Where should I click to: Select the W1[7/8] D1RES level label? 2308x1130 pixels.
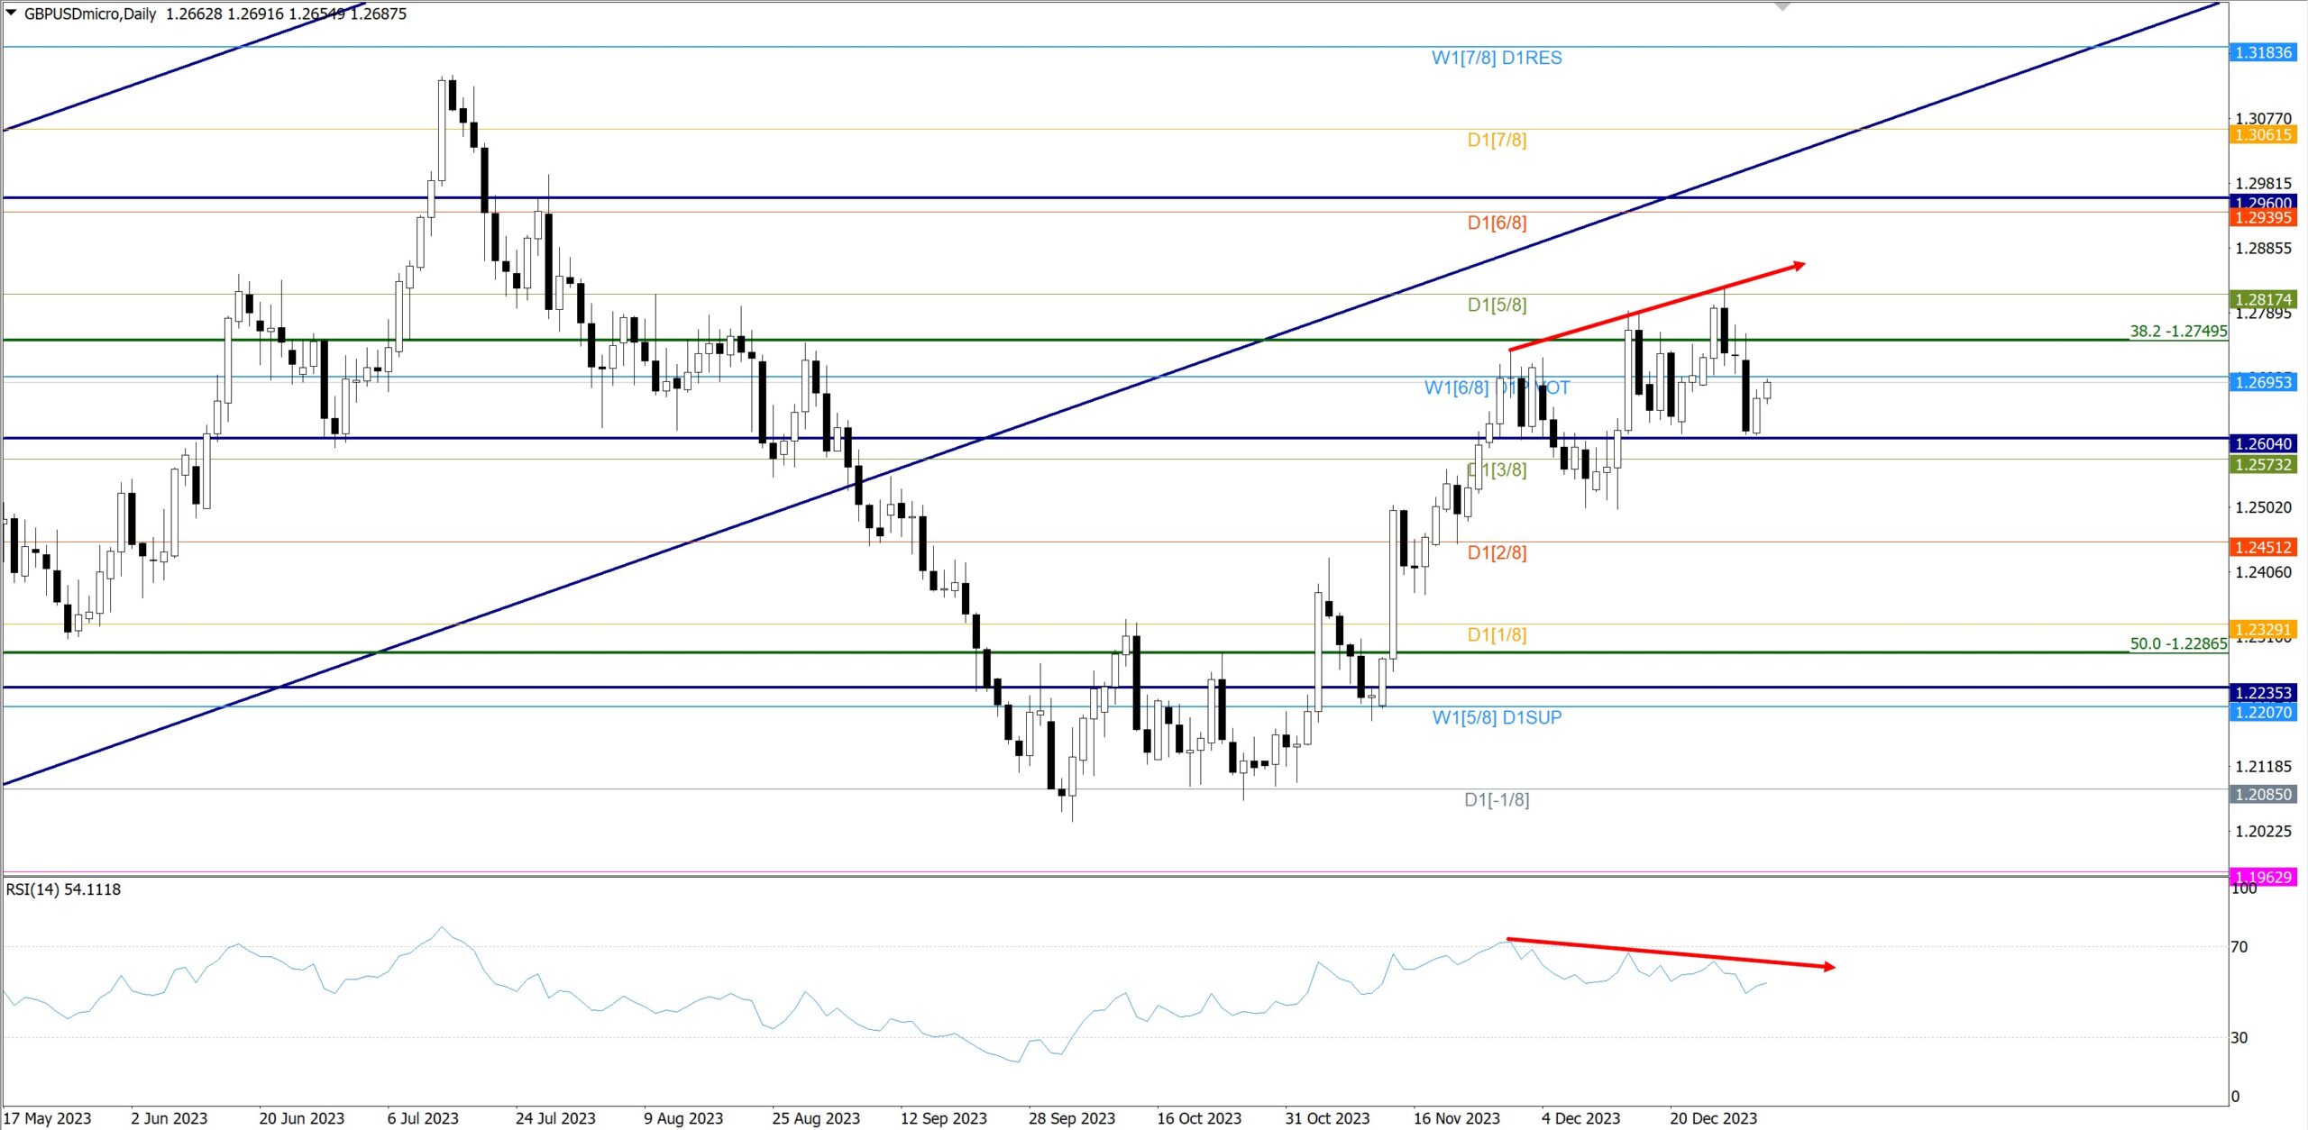point(1496,58)
